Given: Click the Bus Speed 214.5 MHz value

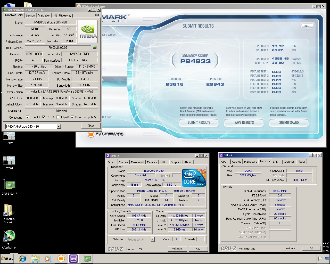Looking at the screenshot, I should coord(139,225).
